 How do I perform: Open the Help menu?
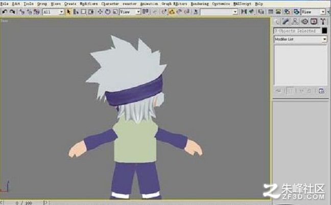[x=258, y=4]
